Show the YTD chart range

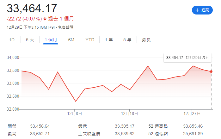coord(90,40)
